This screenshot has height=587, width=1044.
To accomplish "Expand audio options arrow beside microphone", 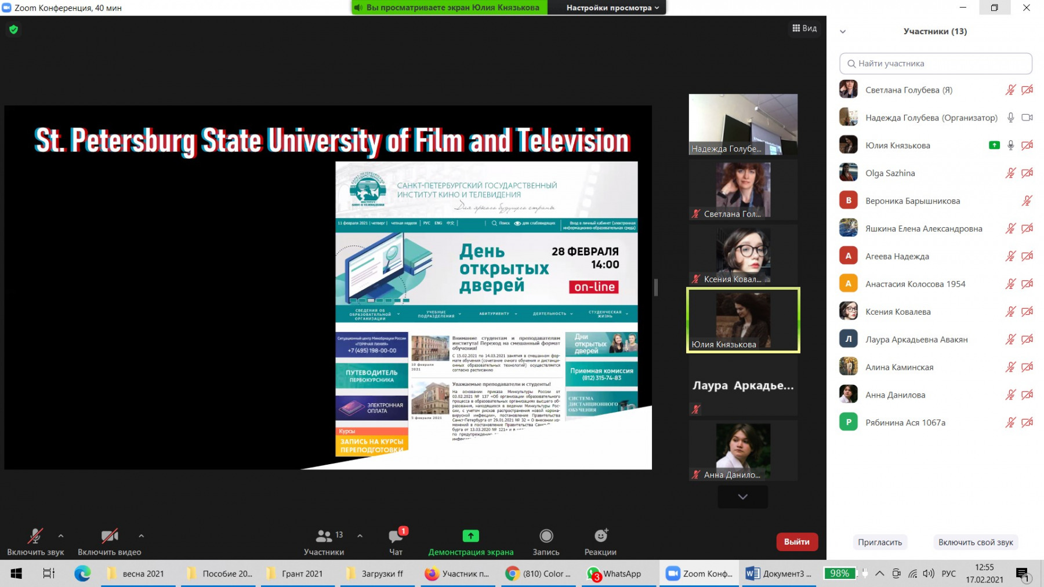I will (61, 536).
